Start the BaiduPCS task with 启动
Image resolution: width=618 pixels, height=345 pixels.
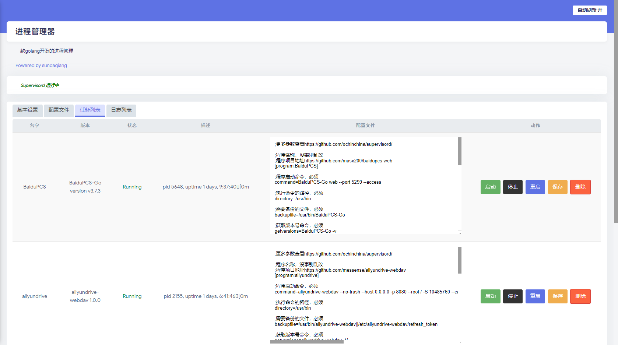[490, 187]
